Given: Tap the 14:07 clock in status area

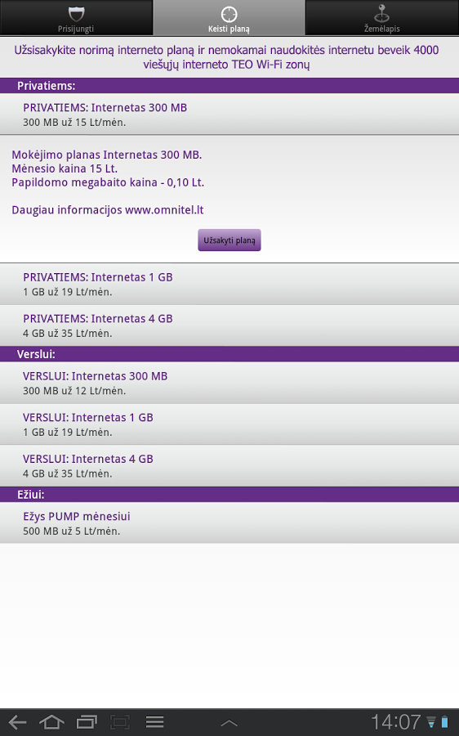Looking at the screenshot, I should [396, 722].
